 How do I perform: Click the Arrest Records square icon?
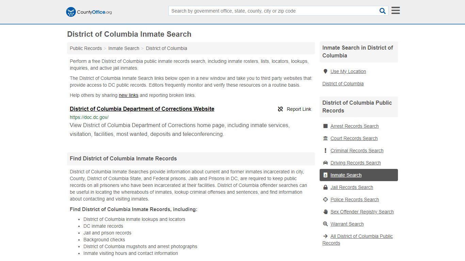click(325, 126)
